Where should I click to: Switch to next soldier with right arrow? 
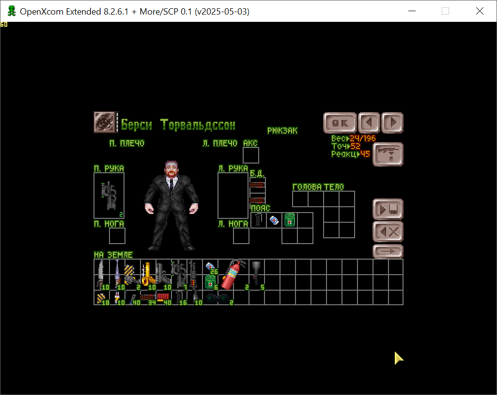coord(392,123)
